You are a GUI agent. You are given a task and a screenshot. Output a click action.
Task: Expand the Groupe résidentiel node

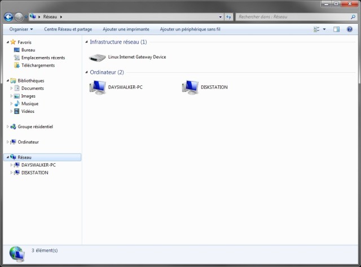[x=7, y=126]
